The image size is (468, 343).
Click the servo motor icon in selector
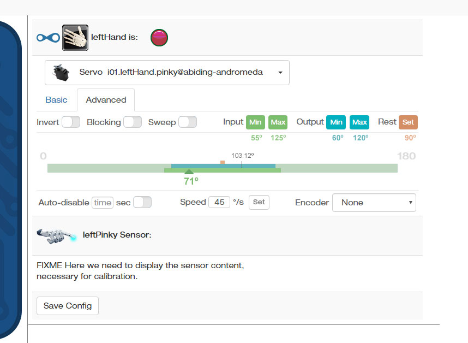[x=60, y=72]
